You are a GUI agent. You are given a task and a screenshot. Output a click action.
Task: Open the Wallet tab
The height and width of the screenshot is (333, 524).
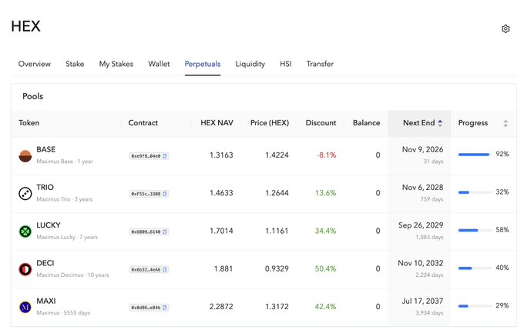point(159,64)
